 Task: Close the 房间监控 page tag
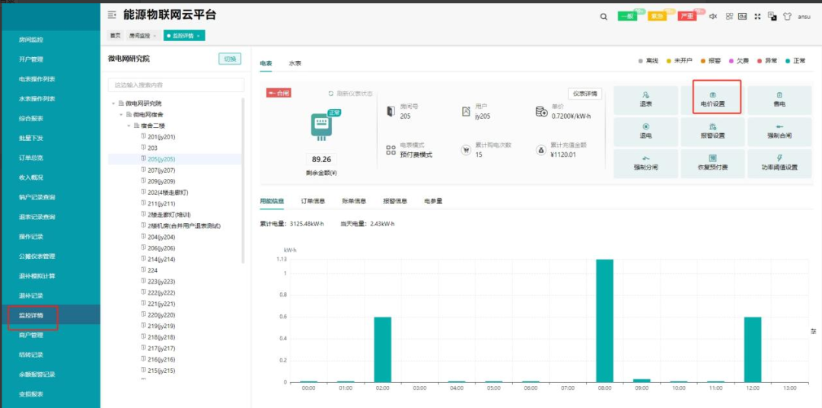[155, 36]
